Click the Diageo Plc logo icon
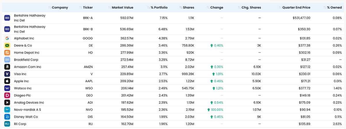This screenshot has height=129, width=346. (7, 95)
